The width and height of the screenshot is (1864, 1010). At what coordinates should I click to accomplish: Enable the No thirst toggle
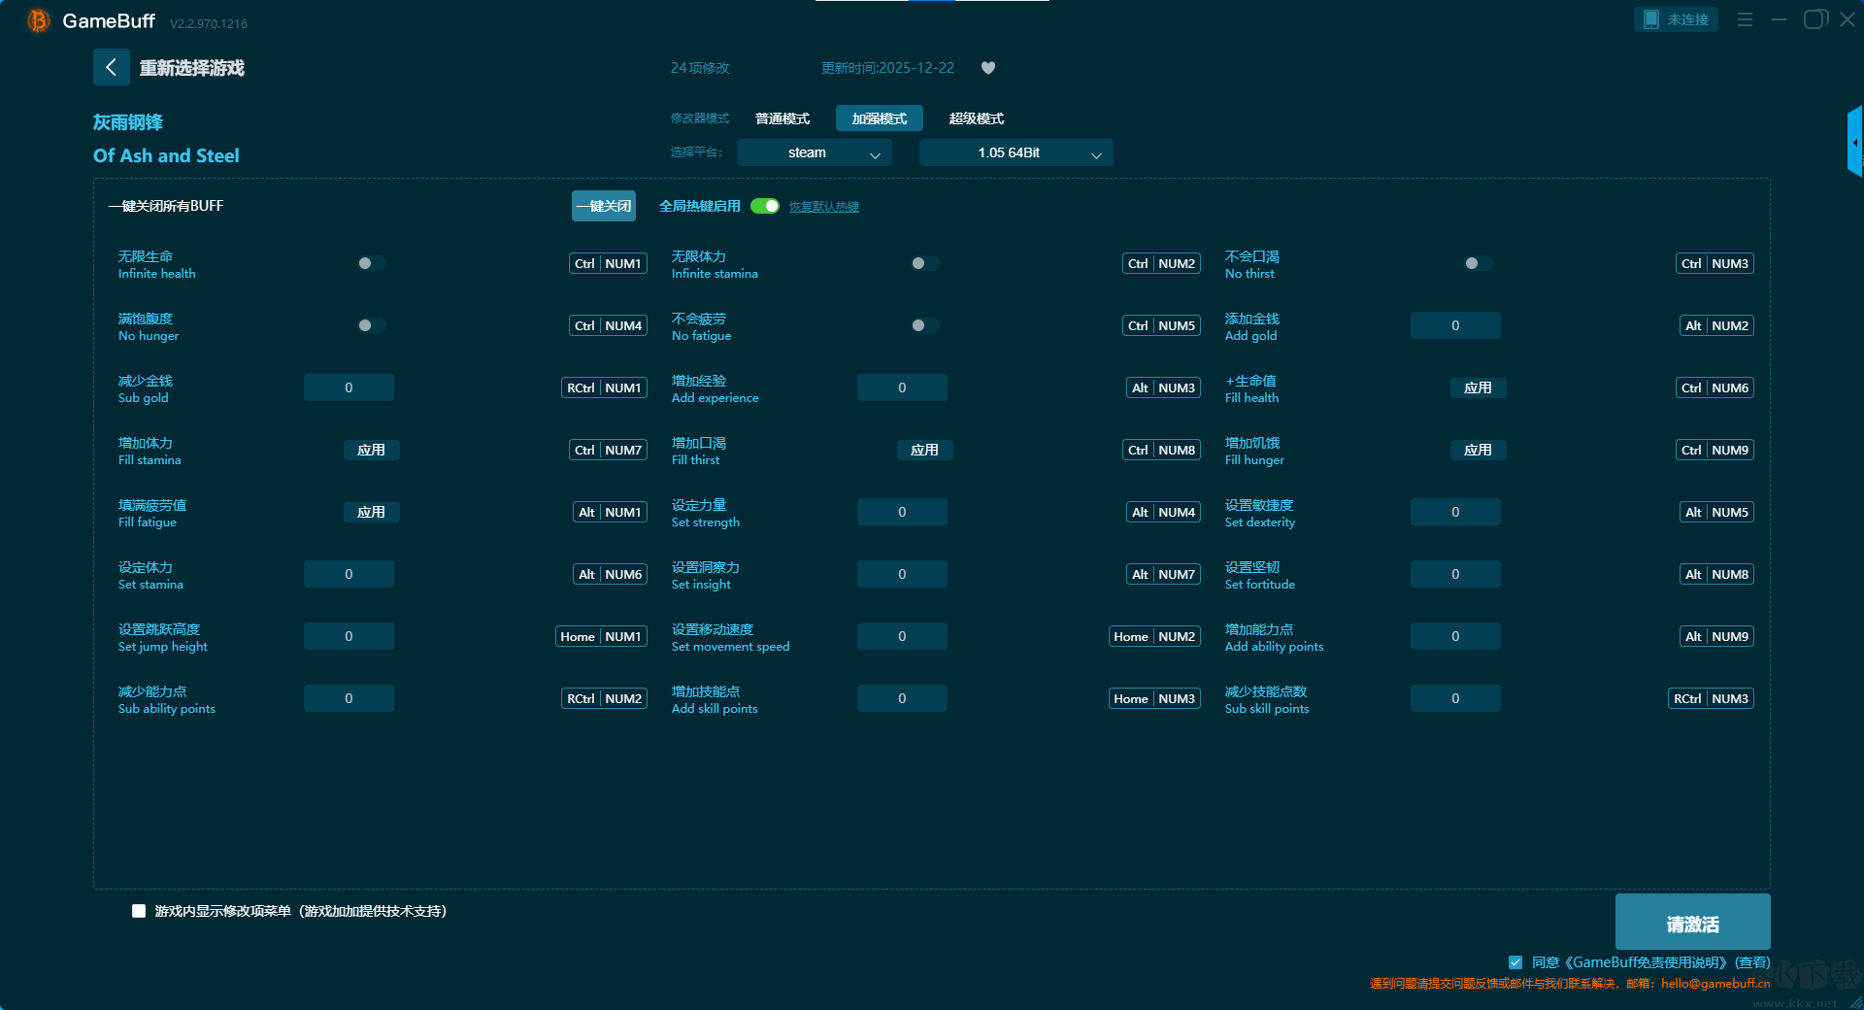[x=1478, y=263]
